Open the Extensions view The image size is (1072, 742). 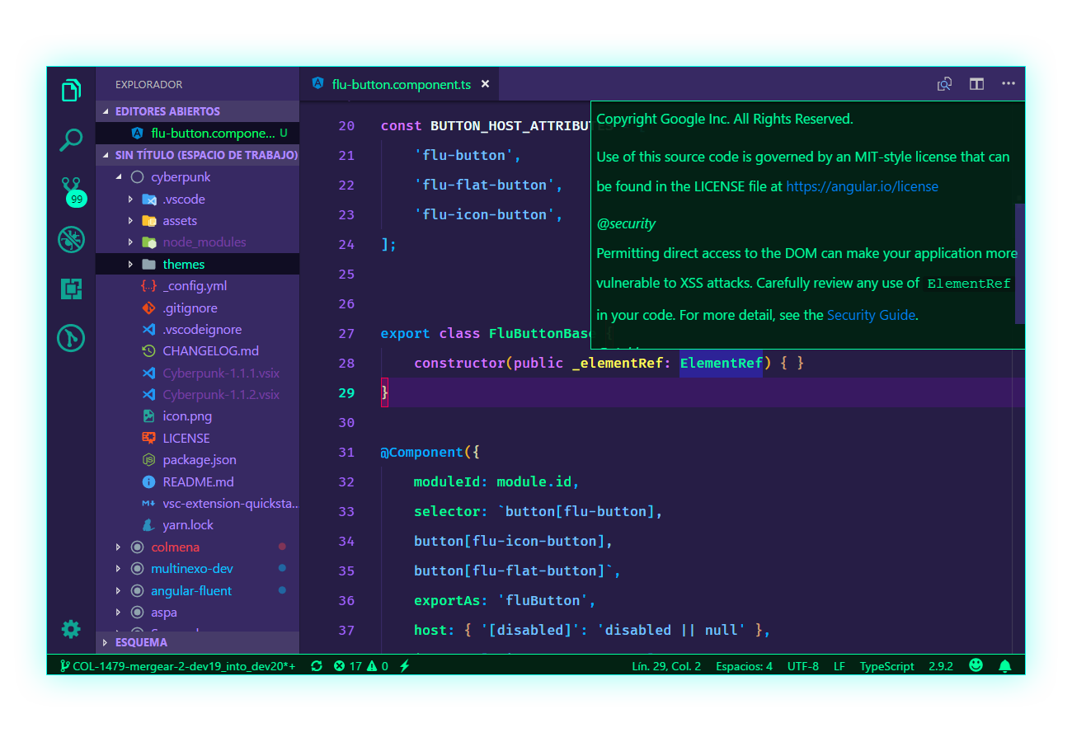point(70,289)
